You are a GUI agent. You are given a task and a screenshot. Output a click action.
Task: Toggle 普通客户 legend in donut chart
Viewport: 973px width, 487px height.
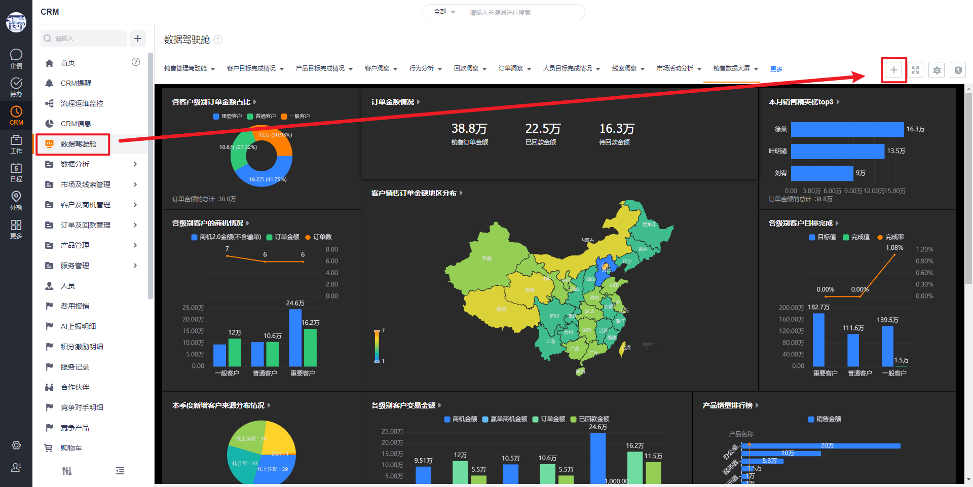[x=261, y=116]
